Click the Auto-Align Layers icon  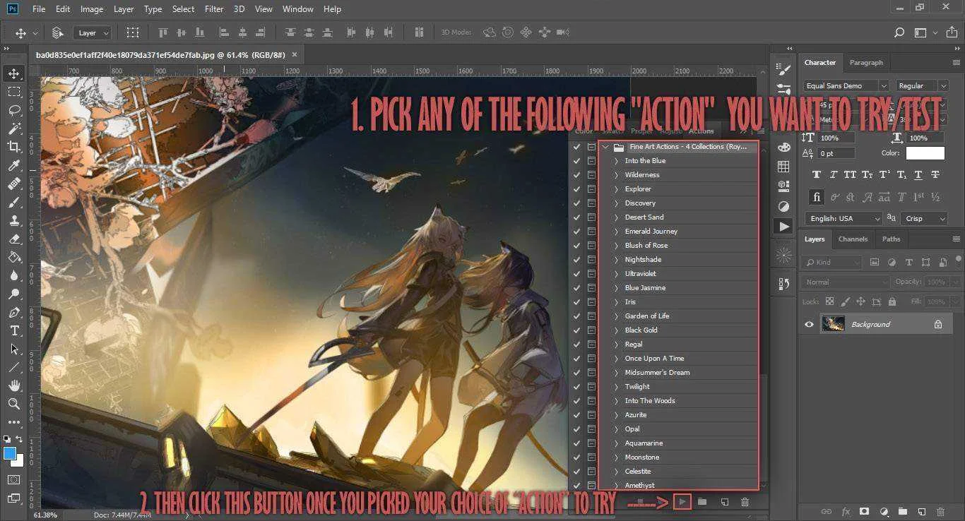tap(419, 32)
